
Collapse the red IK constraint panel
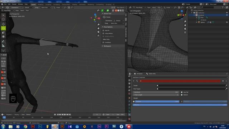[133, 81]
